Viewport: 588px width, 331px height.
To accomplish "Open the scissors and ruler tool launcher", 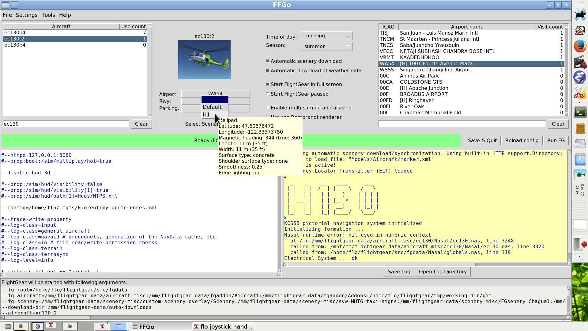I will (580, 93).
